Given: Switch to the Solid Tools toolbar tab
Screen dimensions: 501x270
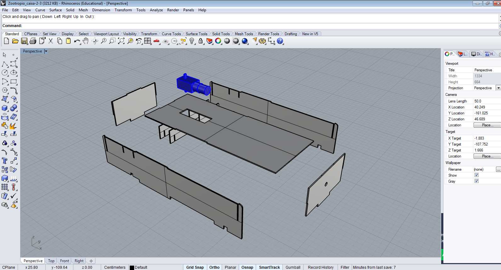Looking at the screenshot, I should tap(221, 34).
